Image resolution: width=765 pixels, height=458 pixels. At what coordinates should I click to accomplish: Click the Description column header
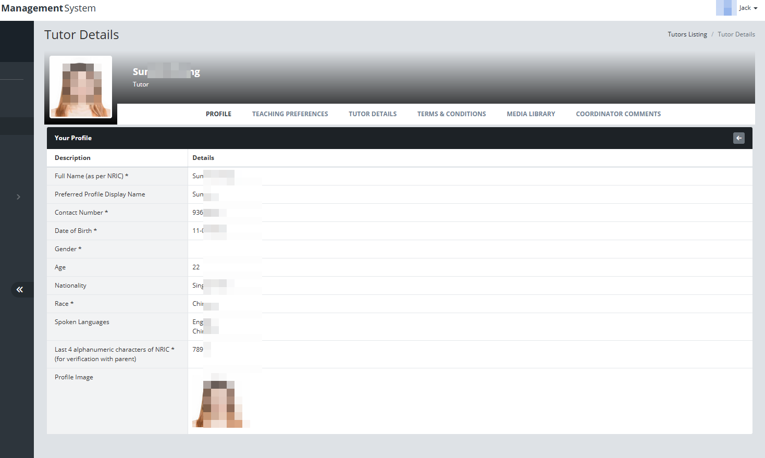tap(72, 158)
